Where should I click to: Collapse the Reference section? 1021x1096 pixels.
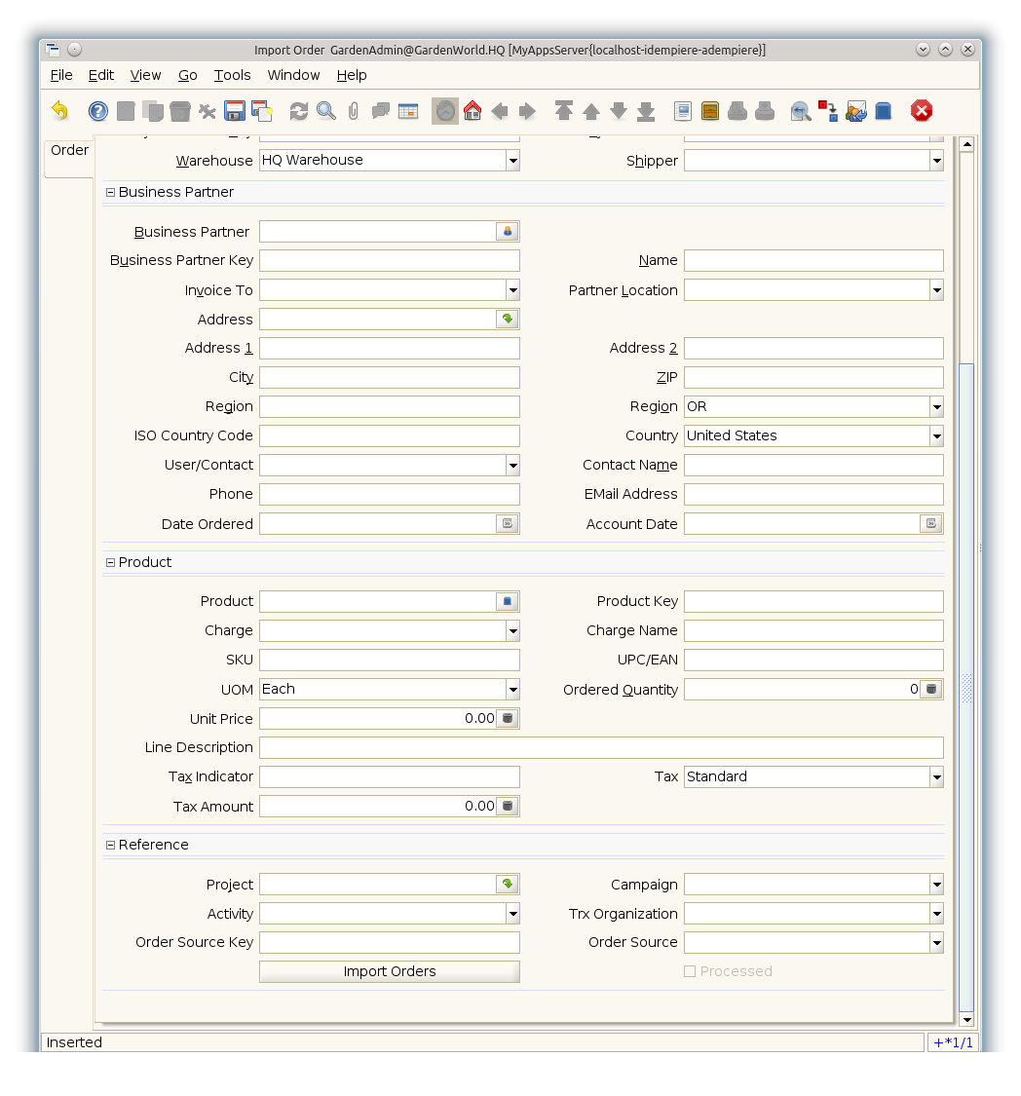pyautogui.click(x=110, y=846)
